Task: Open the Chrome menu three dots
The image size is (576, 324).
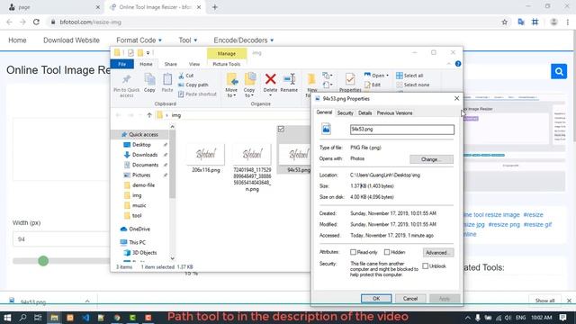Action: [568, 22]
